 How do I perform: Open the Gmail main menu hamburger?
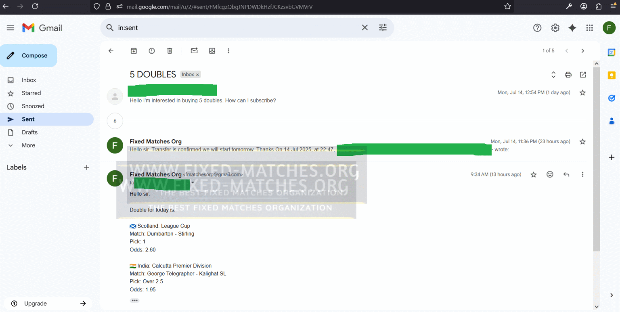(x=10, y=28)
